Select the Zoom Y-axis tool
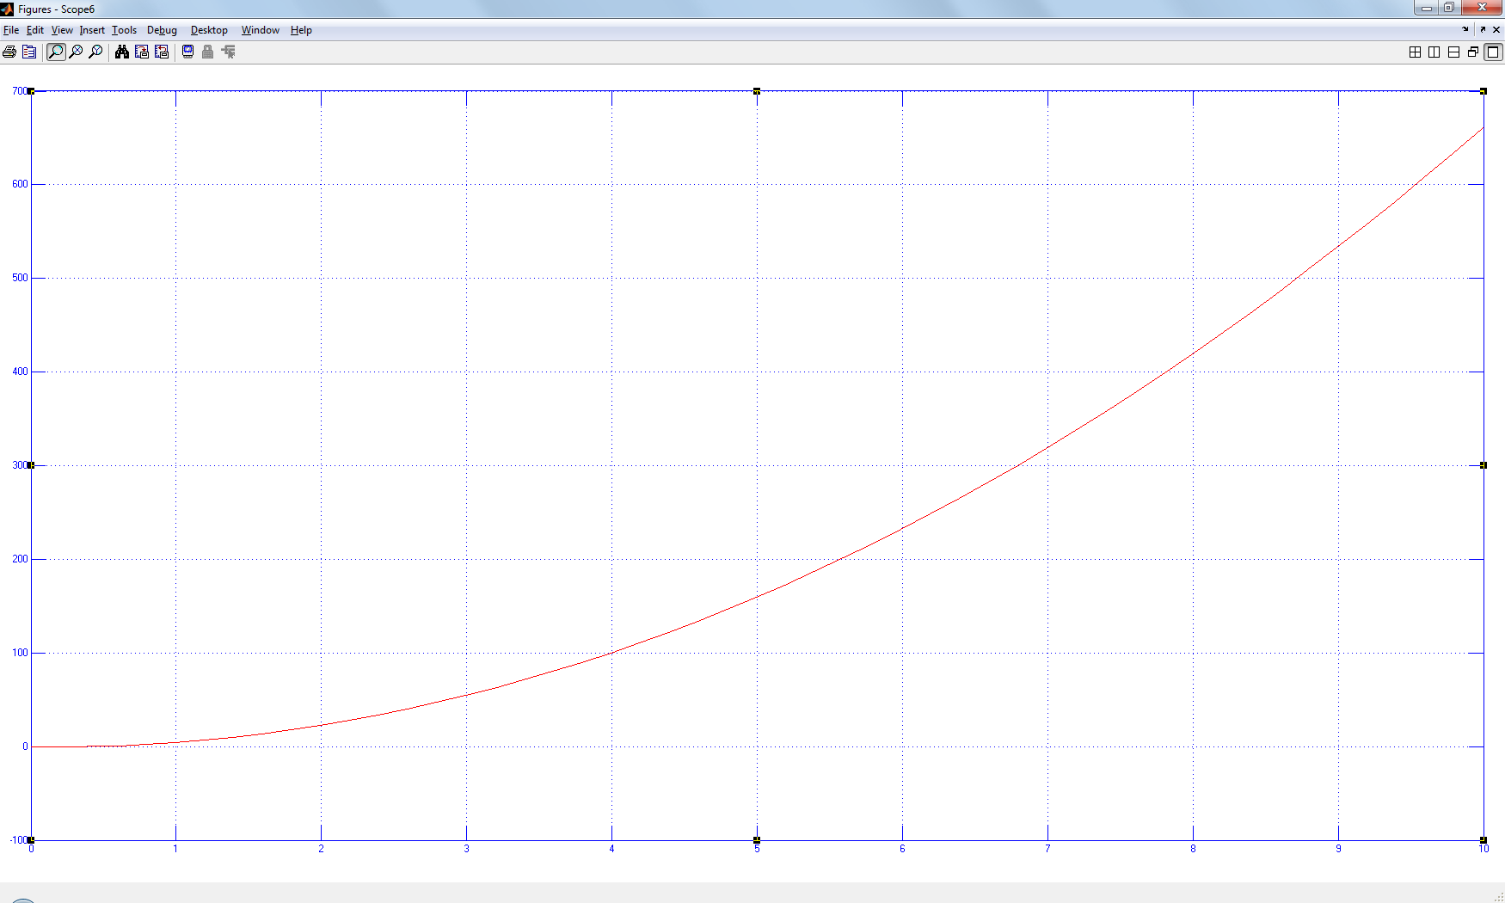This screenshot has height=903, width=1505. (95, 52)
